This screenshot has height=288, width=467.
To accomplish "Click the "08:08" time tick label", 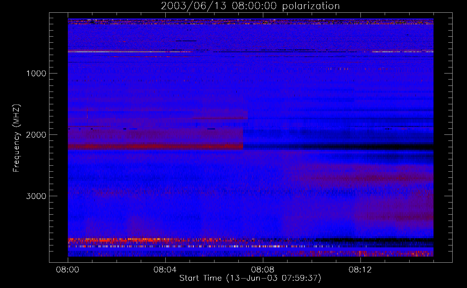I will (x=263, y=270).
